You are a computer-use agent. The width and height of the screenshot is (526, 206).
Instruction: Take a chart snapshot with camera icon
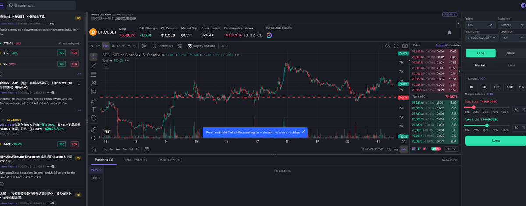pos(405,46)
